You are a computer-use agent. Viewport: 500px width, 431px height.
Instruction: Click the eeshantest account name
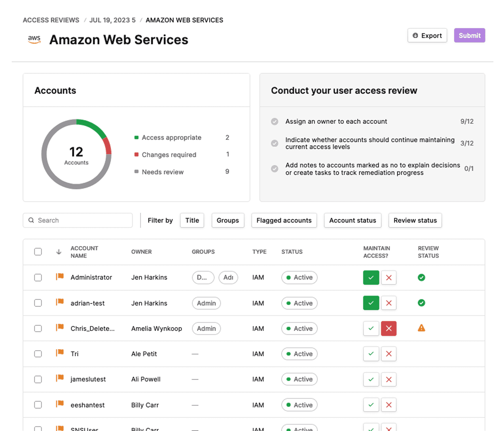88,405
